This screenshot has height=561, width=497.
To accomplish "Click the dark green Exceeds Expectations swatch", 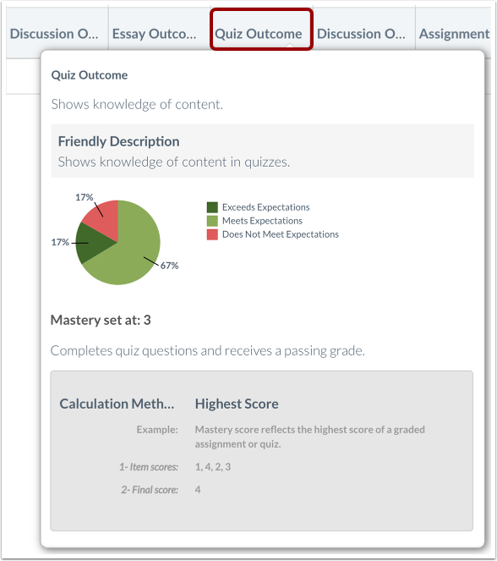I will coord(212,207).
